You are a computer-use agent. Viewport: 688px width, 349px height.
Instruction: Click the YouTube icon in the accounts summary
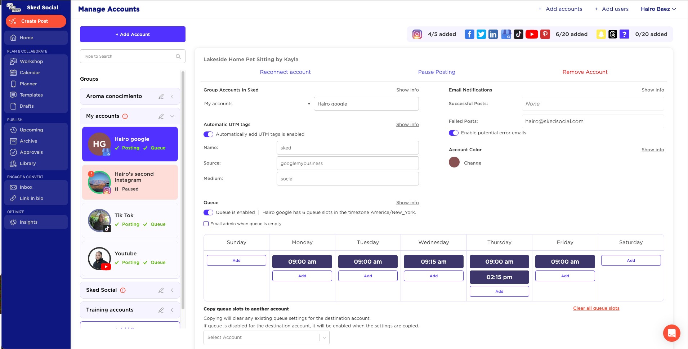coord(532,34)
